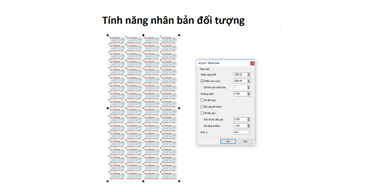Click the Khoảng cách value field
Screen dimensions: 385x192
coord(240,94)
